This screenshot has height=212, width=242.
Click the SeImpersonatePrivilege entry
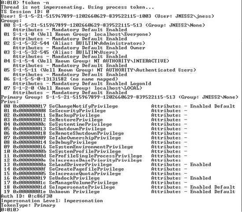[82, 187]
